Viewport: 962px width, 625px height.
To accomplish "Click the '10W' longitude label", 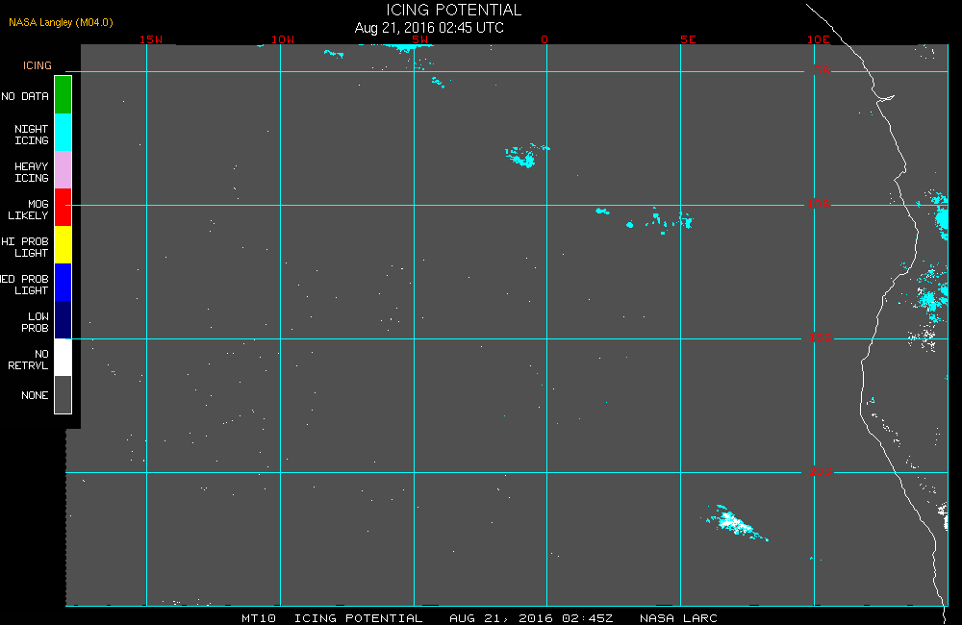I will click(283, 39).
